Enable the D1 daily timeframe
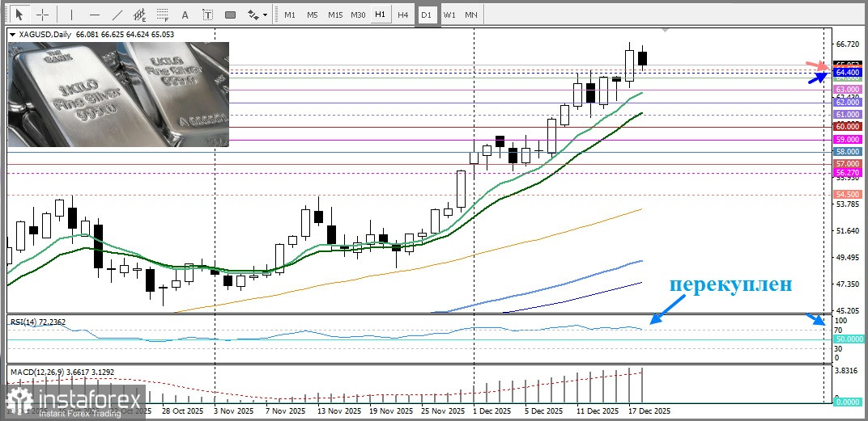Image resolution: width=868 pixels, height=421 pixels. tap(427, 15)
